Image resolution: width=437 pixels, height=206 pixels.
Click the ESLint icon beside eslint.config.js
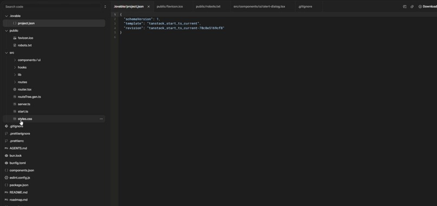point(7,178)
